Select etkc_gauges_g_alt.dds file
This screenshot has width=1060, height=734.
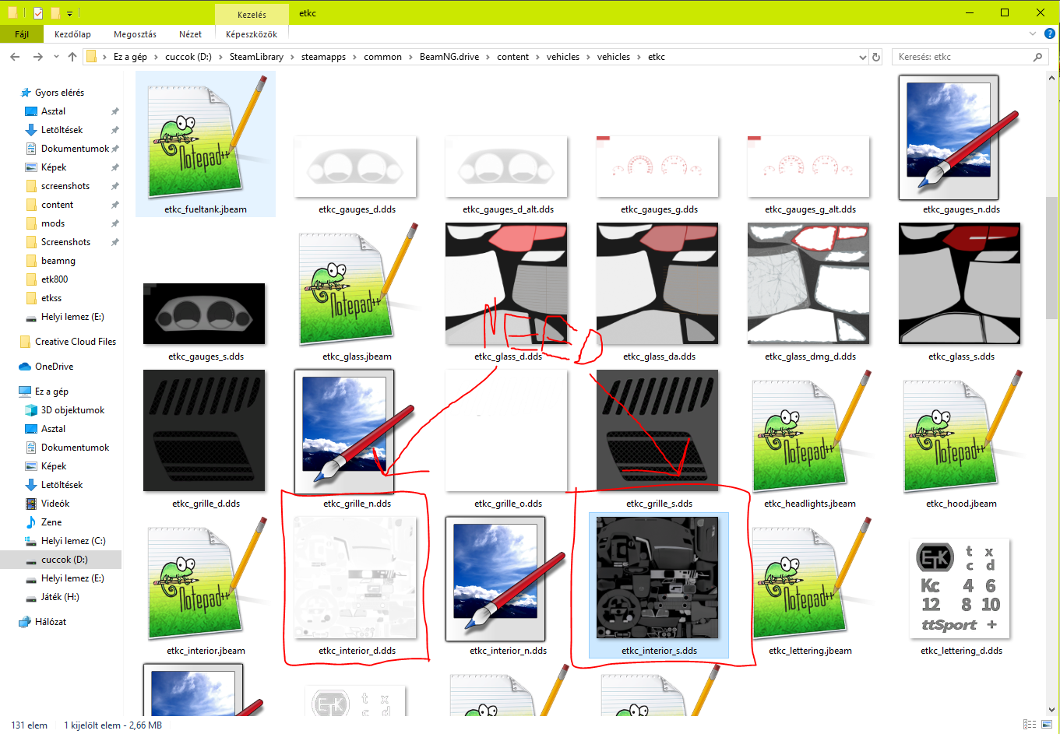[808, 167]
